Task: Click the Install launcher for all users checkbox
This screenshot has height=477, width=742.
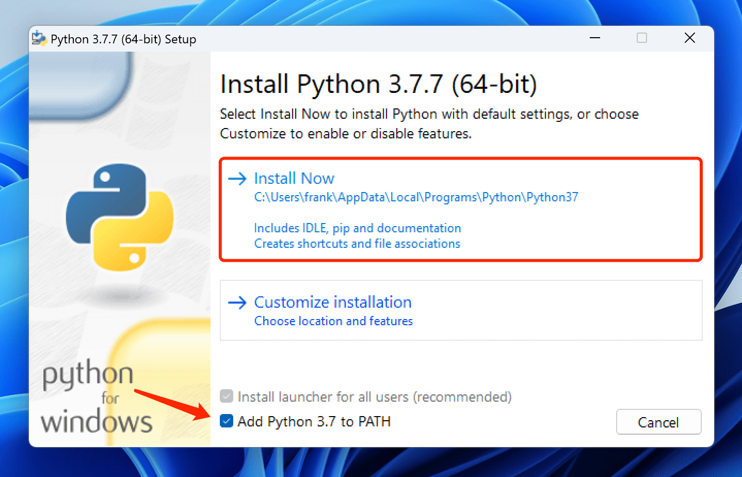Action: point(227,396)
